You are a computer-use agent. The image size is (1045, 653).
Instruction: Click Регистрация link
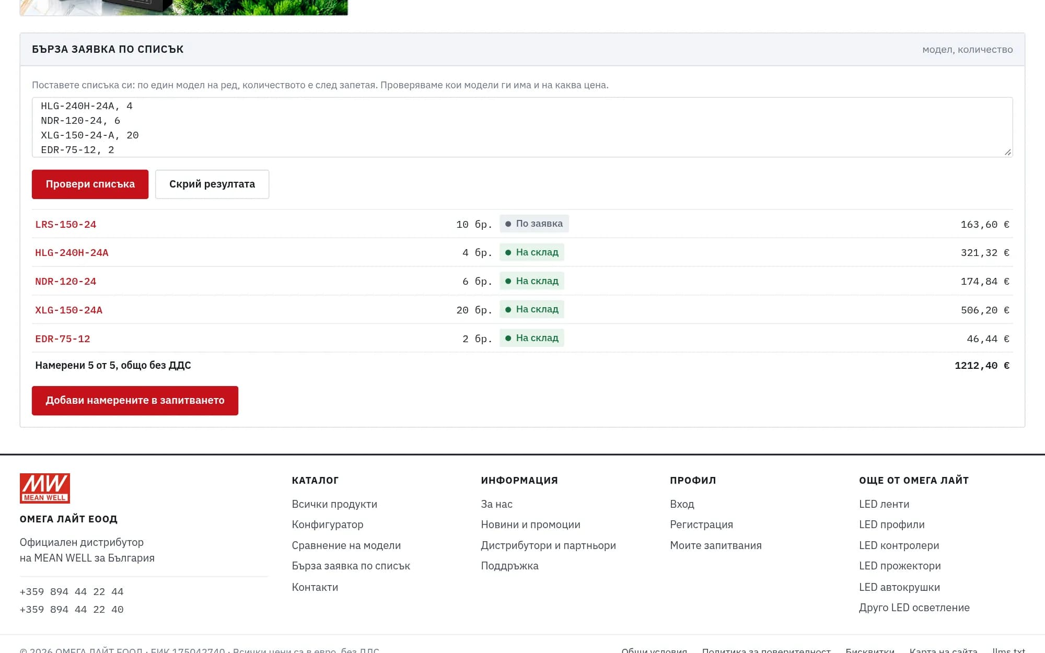tap(701, 524)
